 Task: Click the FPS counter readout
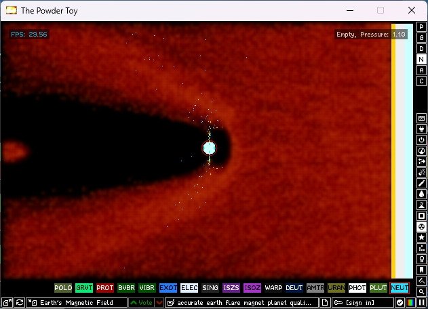(x=29, y=35)
